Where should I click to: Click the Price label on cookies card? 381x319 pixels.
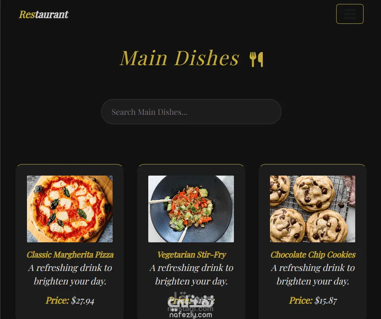coord(301,301)
